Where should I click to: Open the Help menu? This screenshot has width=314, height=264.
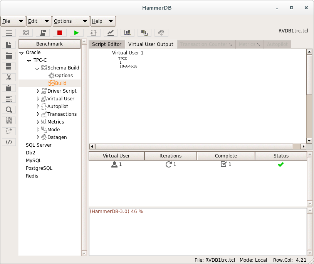pos(103,21)
